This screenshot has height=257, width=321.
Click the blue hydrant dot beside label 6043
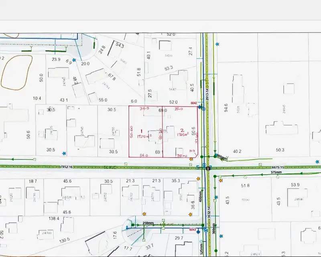point(198,232)
